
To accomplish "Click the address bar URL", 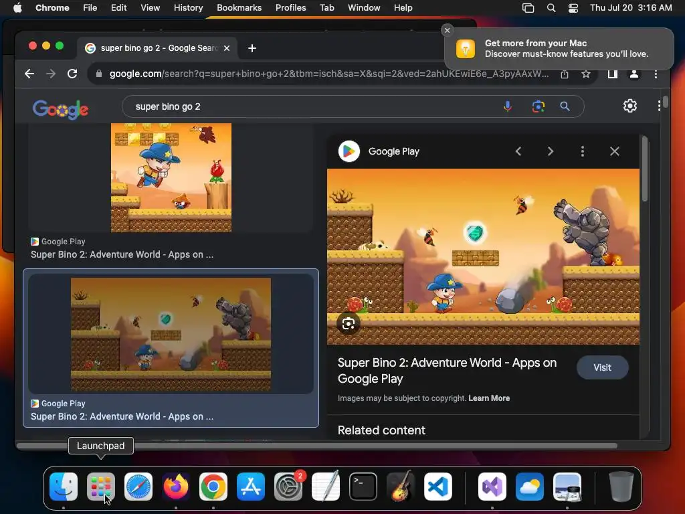I will tap(328, 74).
